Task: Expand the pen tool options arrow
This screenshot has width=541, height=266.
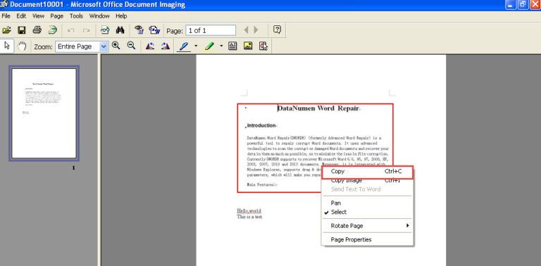Action: pos(196,46)
